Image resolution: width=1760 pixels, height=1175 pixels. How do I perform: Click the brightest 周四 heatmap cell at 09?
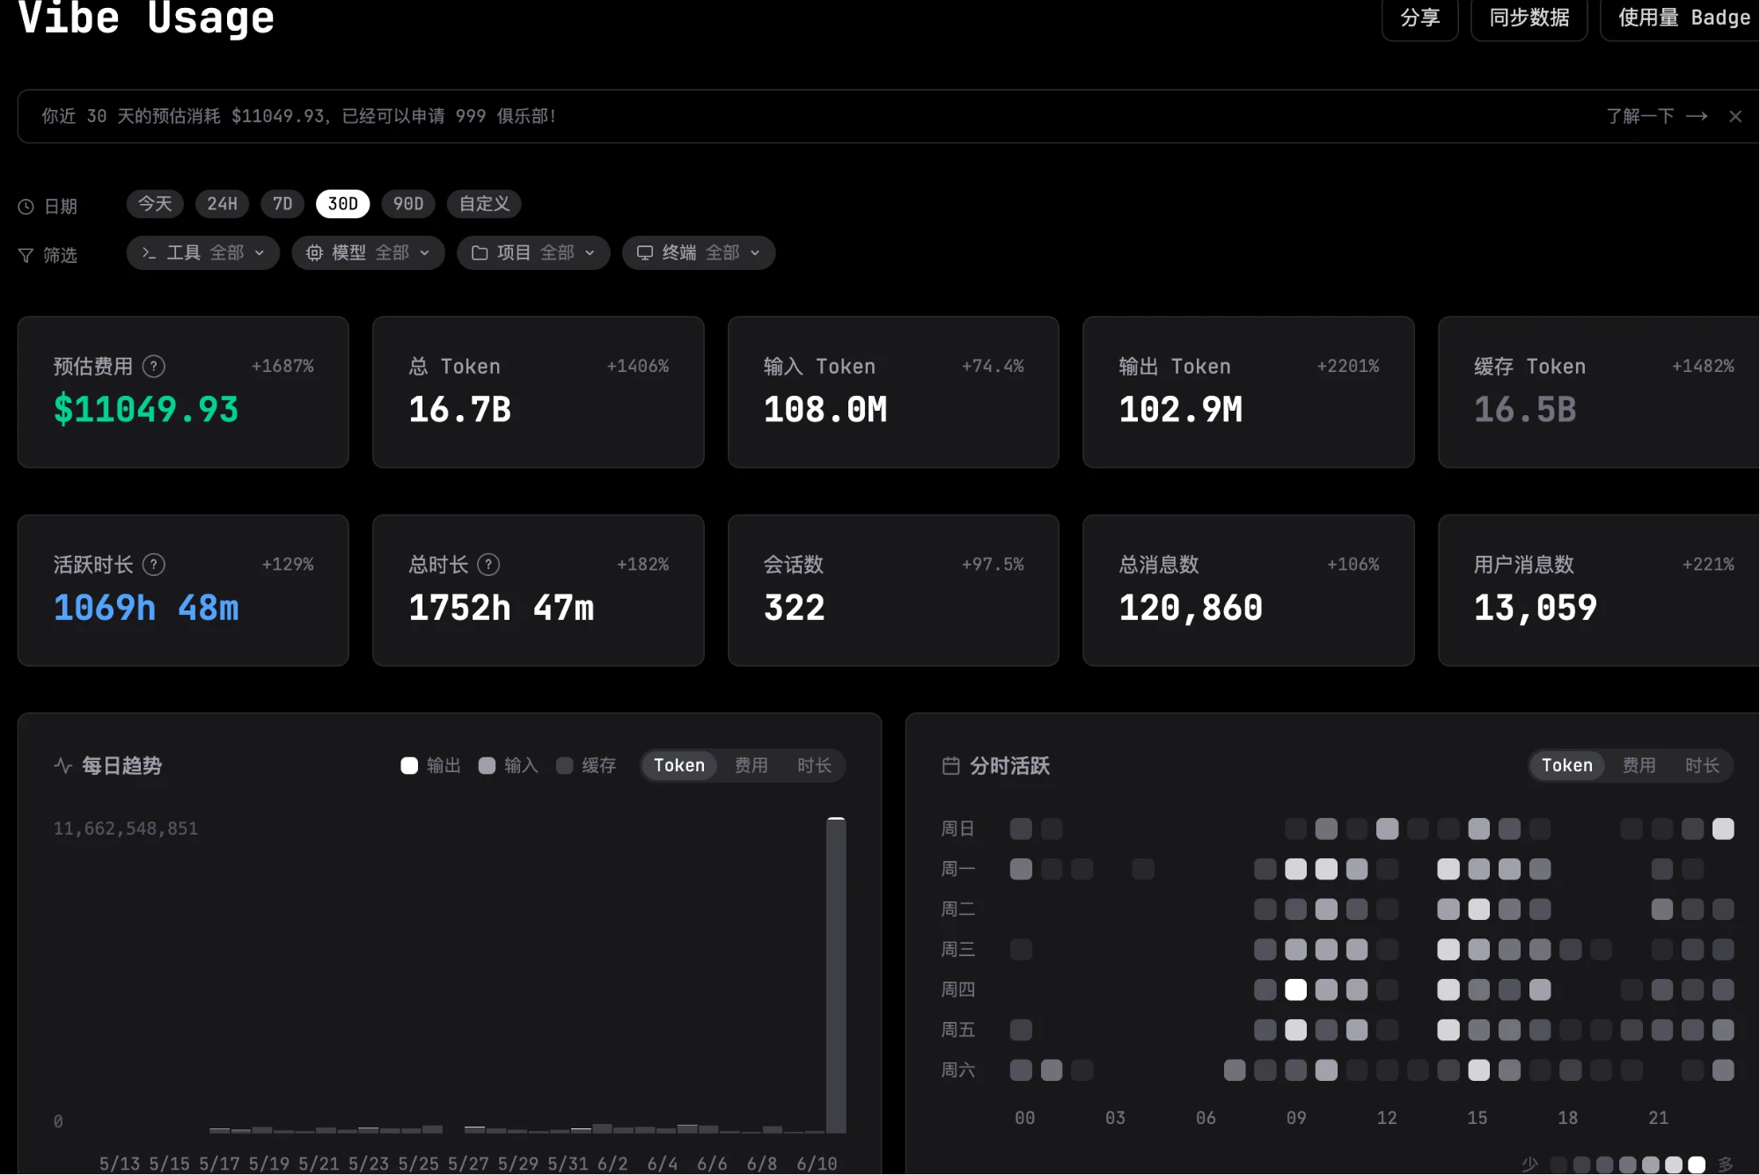click(1296, 989)
